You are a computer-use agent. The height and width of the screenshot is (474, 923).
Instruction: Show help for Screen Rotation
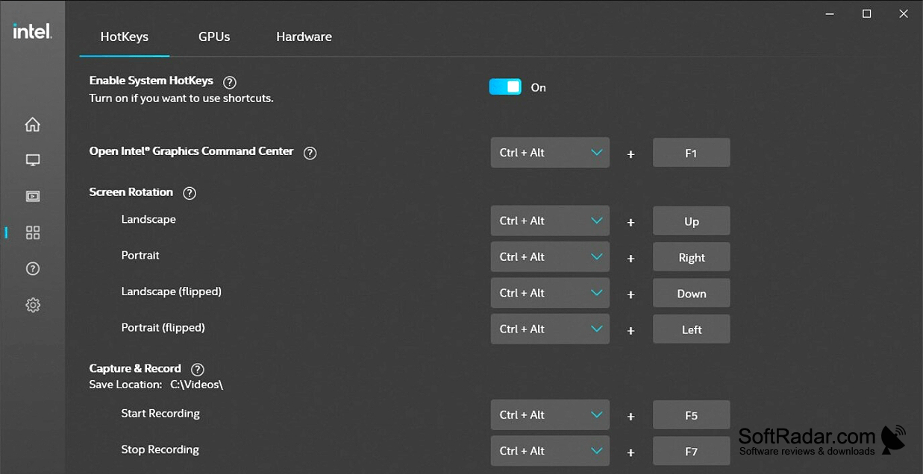pos(190,193)
